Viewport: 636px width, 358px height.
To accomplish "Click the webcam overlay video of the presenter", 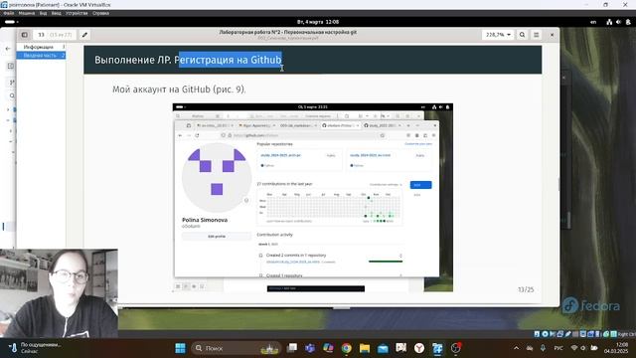I will click(59, 293).
